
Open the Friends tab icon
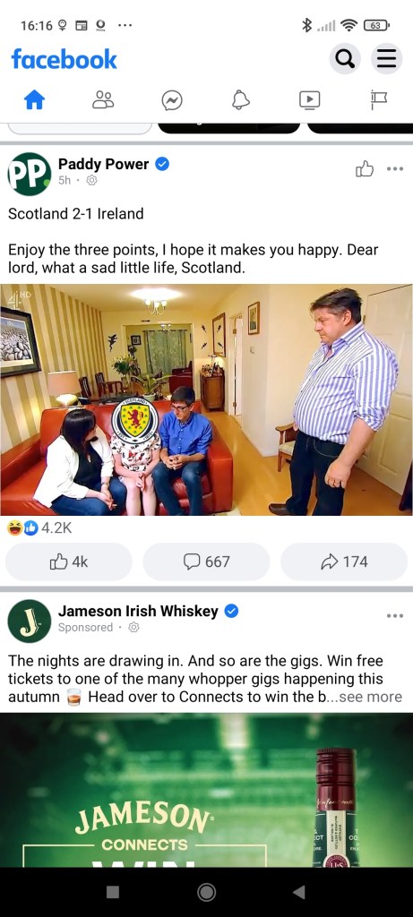tap(103, 100)
